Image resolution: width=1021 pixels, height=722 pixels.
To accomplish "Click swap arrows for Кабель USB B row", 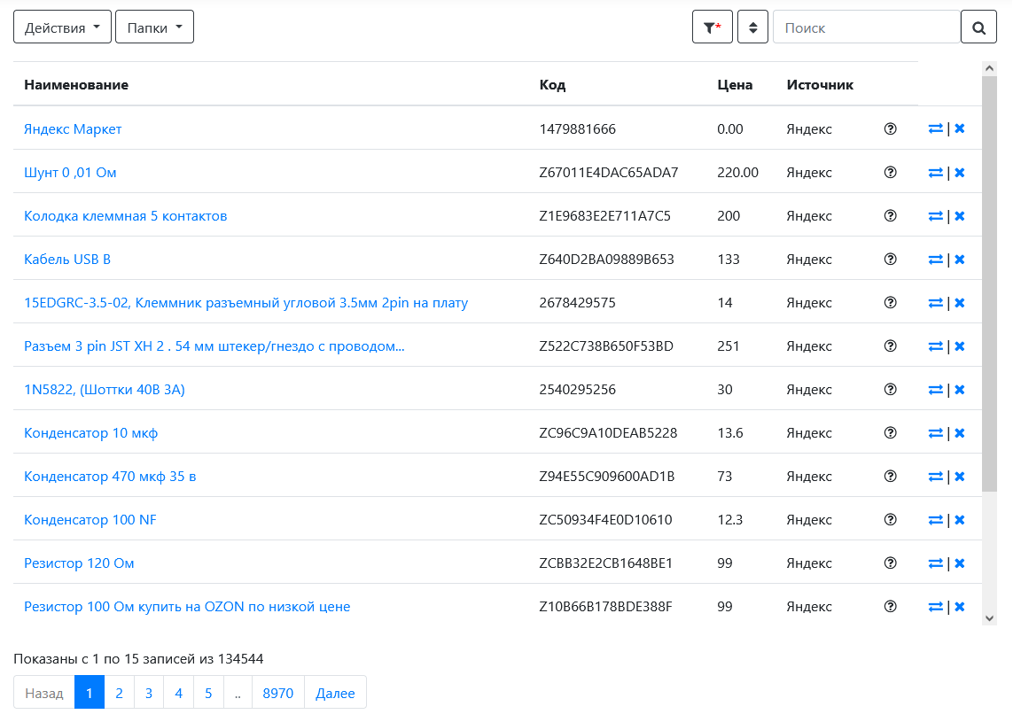I will 936,259.
